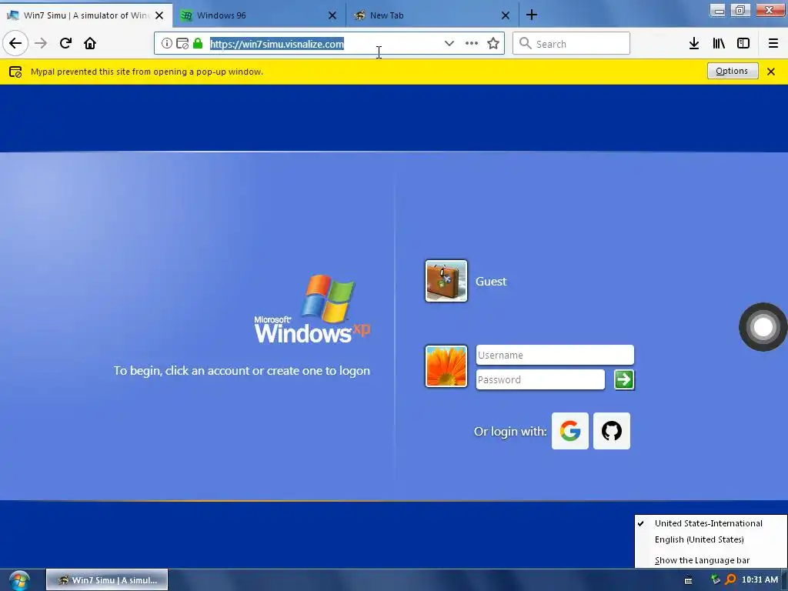This screenshot has height=591, width=788.
Task: Select English (United States) keyboard layout
Action: point(710,539)
